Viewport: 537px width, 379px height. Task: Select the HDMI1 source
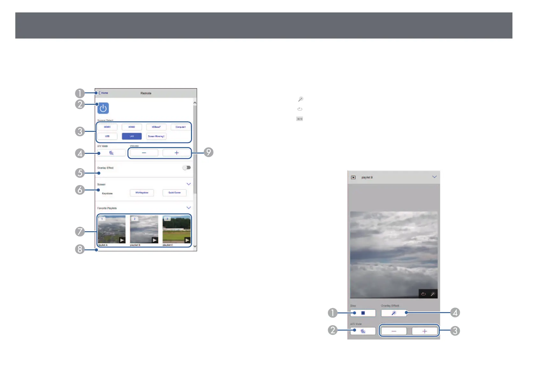(x=107, y=127)
